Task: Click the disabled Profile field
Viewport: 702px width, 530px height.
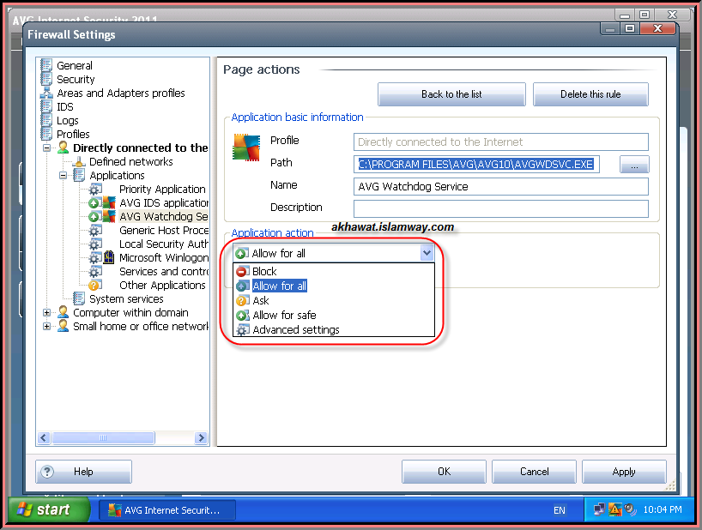Action: pos(501,142)
